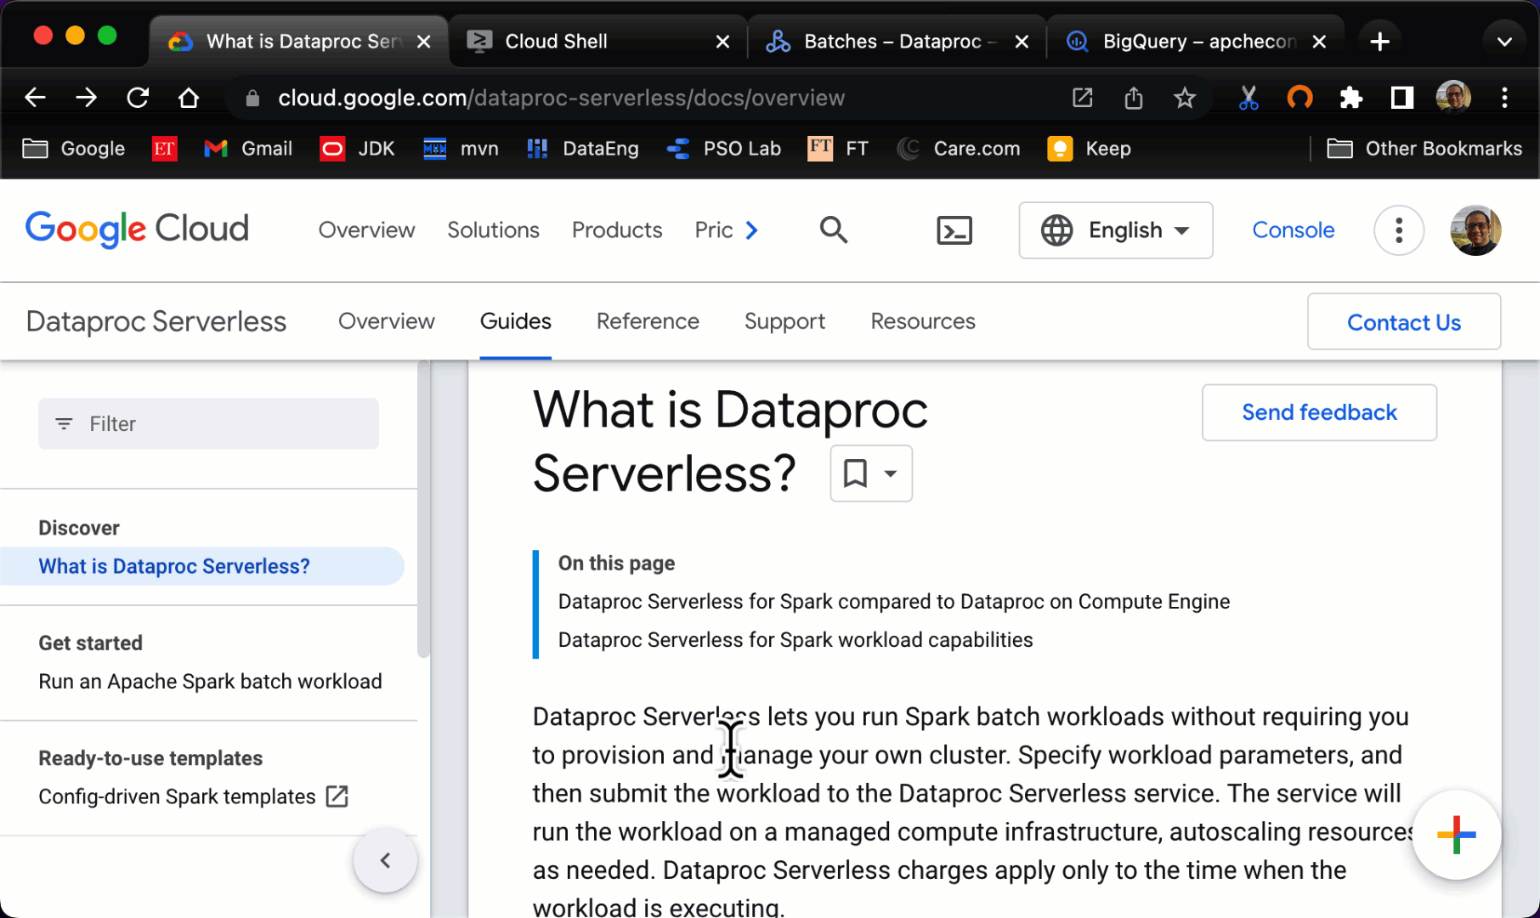1540x918 pixels.
Task: Go back with the browser back arrow
Action: (x=35, y=98)
